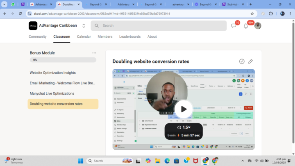Open the chat messages icon
This screenshot has height=166, width=295.
[234, 26]
